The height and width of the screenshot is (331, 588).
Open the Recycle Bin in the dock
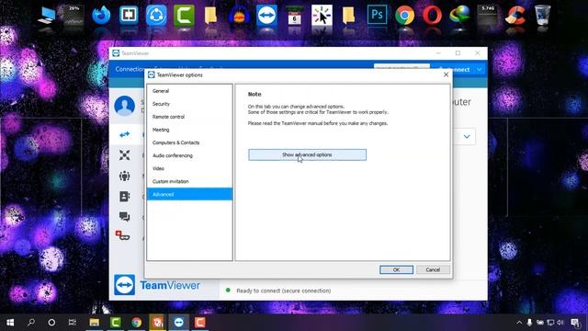coord(542,16)
